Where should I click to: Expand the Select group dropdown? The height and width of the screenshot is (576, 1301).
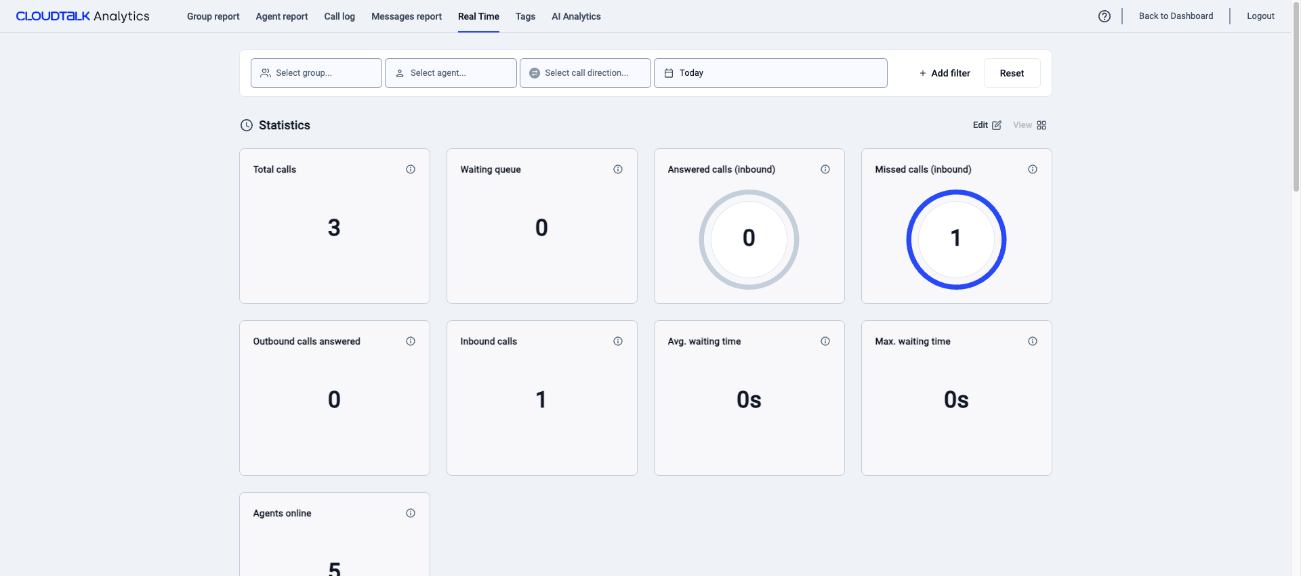[x=316, y=73]
